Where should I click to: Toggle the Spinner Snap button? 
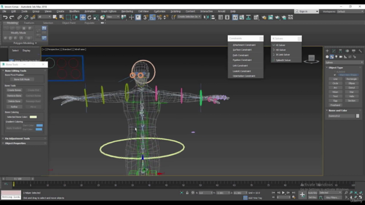pos(166,17)
